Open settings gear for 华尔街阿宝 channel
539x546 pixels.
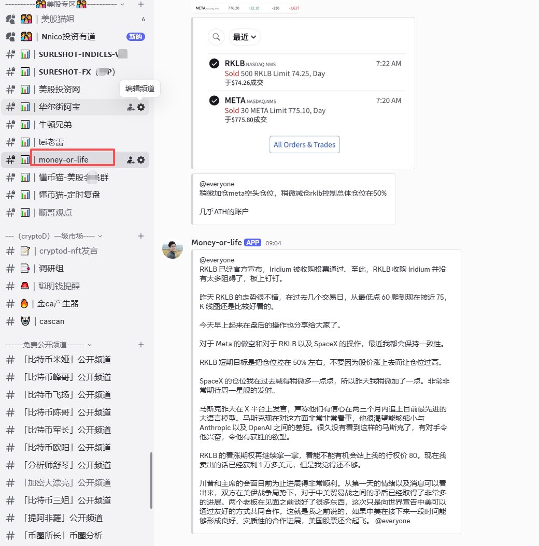[x=141, y=107]
